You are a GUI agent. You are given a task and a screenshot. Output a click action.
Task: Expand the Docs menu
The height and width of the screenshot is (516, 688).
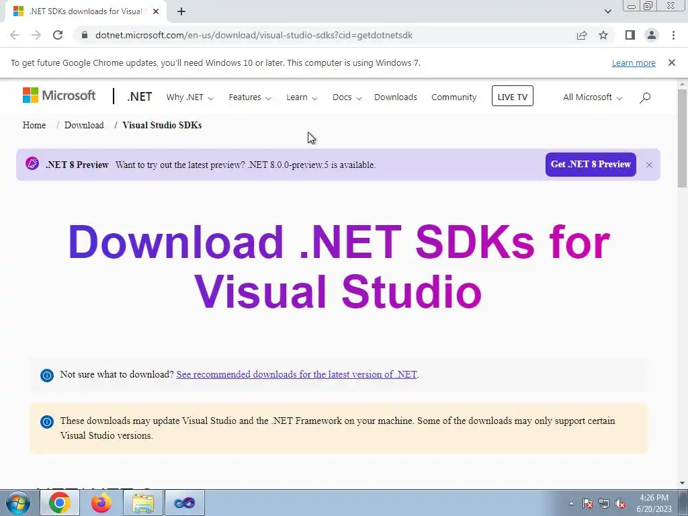tap(347, 97)
